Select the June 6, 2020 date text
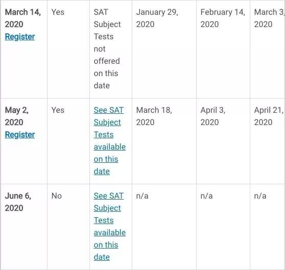Screen dimensions: 285x270 point(18,202)
